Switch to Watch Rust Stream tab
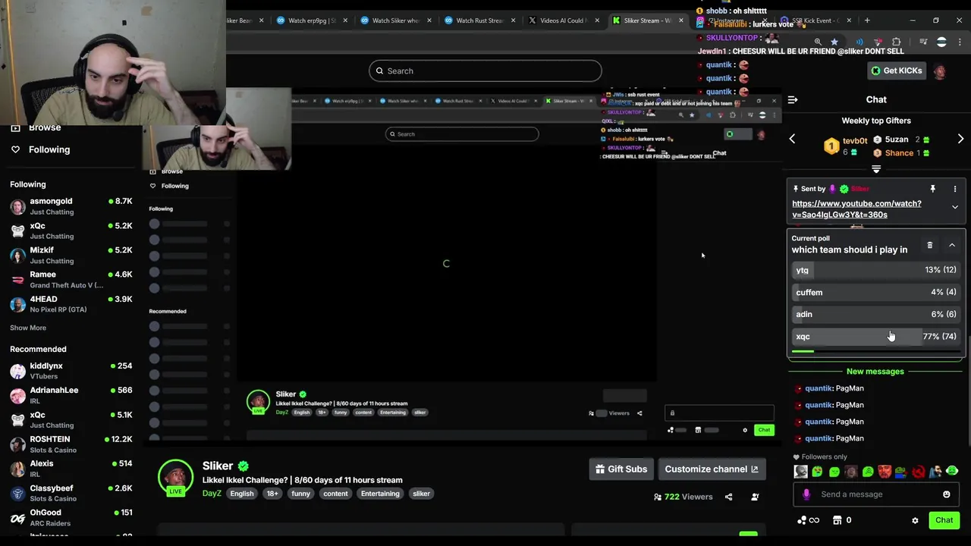This screenshot has width=971, height=546. tap(479, 20)
